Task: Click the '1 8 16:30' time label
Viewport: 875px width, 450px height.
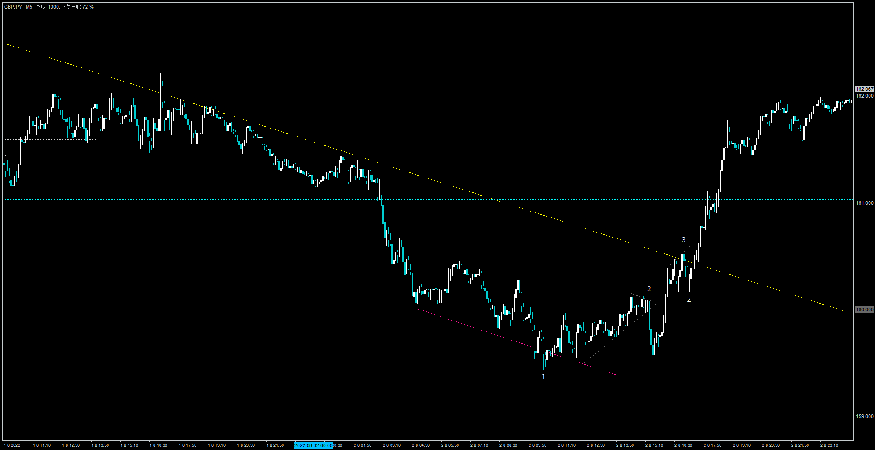Action: [x=158, y=445]
